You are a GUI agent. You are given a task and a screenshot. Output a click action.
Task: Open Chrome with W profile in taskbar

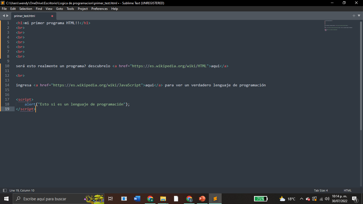pyautogui.click(x=150, y=199)
